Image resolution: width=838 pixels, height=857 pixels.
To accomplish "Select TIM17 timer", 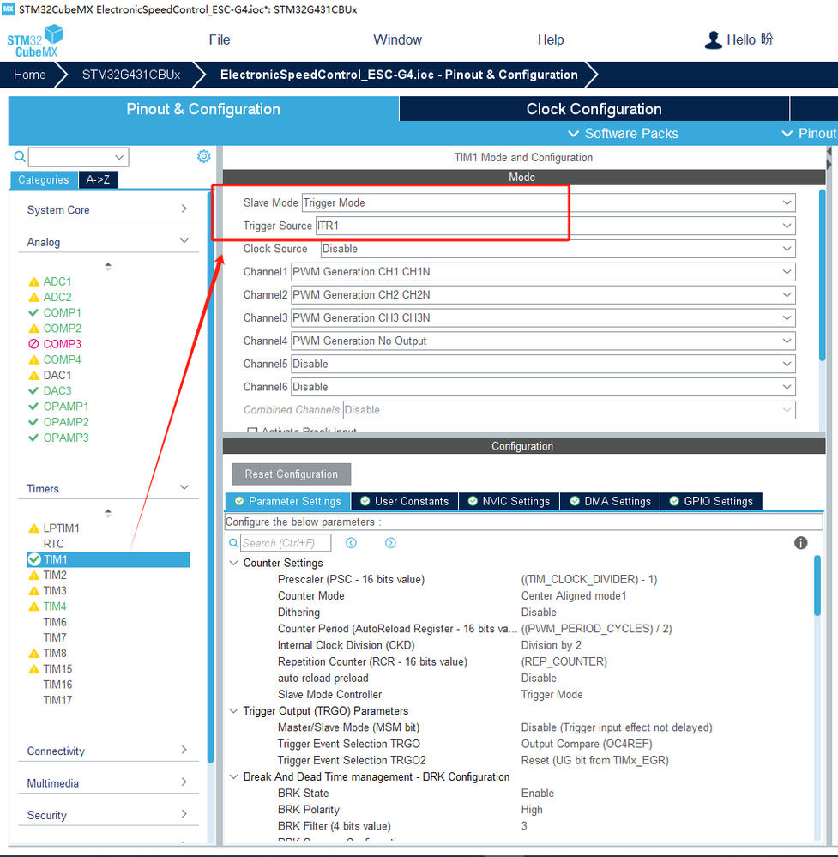I will point(58,700).
